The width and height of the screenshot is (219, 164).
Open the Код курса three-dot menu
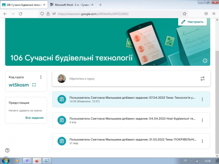point(41,77)
